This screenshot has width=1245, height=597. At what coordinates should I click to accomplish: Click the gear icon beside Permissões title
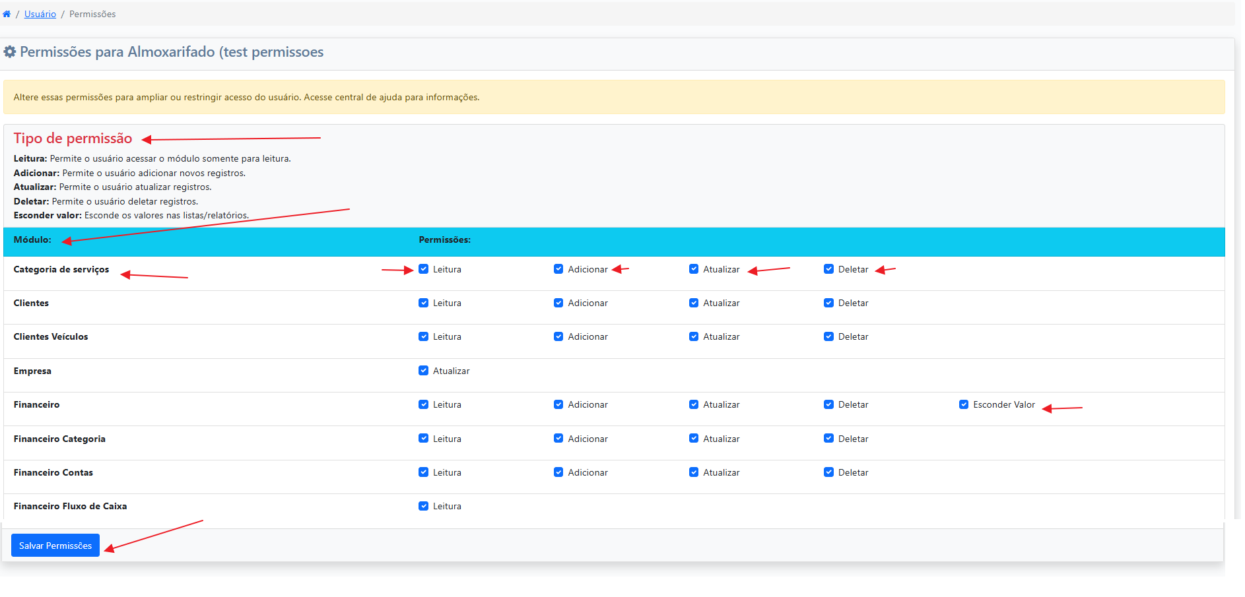(10, 52)
